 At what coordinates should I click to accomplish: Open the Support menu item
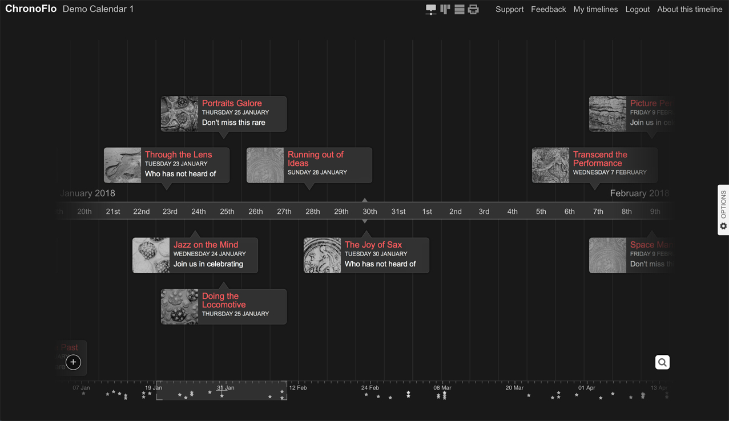509,9
